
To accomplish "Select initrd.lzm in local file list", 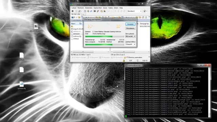I will (x=76, y=34).
